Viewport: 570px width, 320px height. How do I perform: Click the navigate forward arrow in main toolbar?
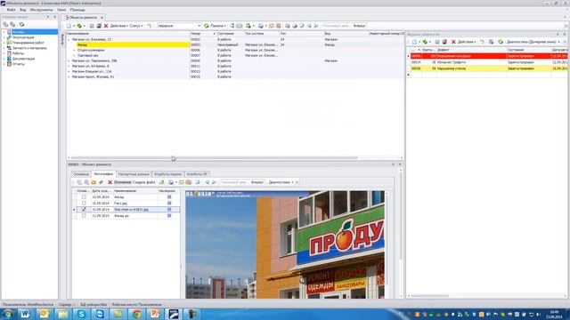(316, 26)
